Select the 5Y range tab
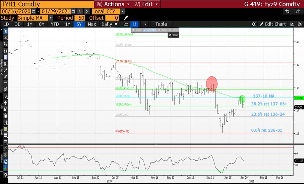 click(x=79, y=24)
